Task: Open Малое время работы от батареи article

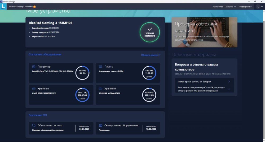Action: (204, 82)
